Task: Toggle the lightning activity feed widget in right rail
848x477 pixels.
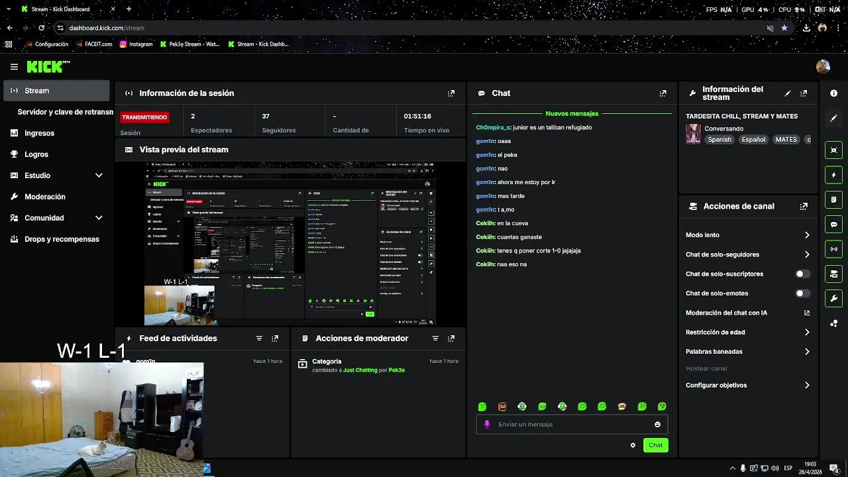Action: [x=833, y=175]
